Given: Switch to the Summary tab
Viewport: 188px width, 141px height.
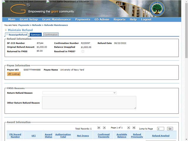Looking at the screenshot, I should (x=36, y=35).
